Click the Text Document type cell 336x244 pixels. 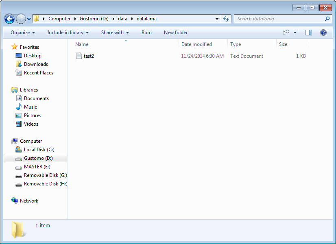[247, 56]
